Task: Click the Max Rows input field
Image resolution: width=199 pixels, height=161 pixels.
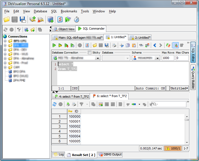Action: (x=168, y=58)
